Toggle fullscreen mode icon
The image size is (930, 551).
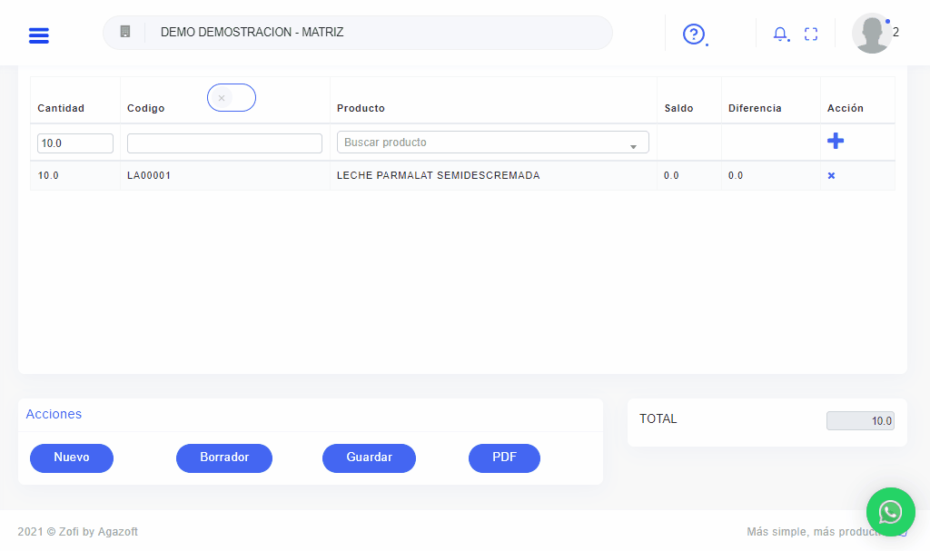811,34
